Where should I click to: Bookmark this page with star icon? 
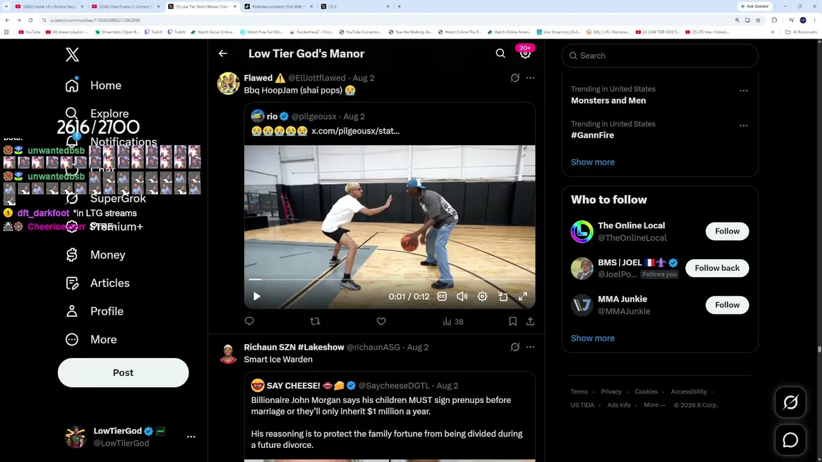pyautogui.click(x=758, y=20)
